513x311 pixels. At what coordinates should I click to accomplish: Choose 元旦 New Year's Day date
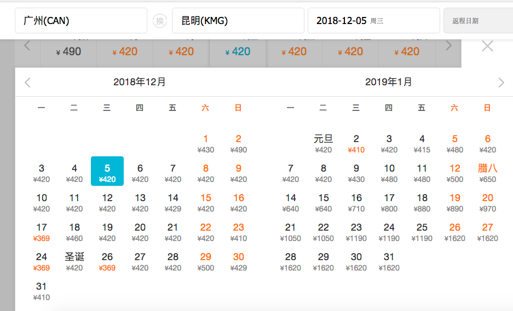pyautogui.click(x=323, y=144)
